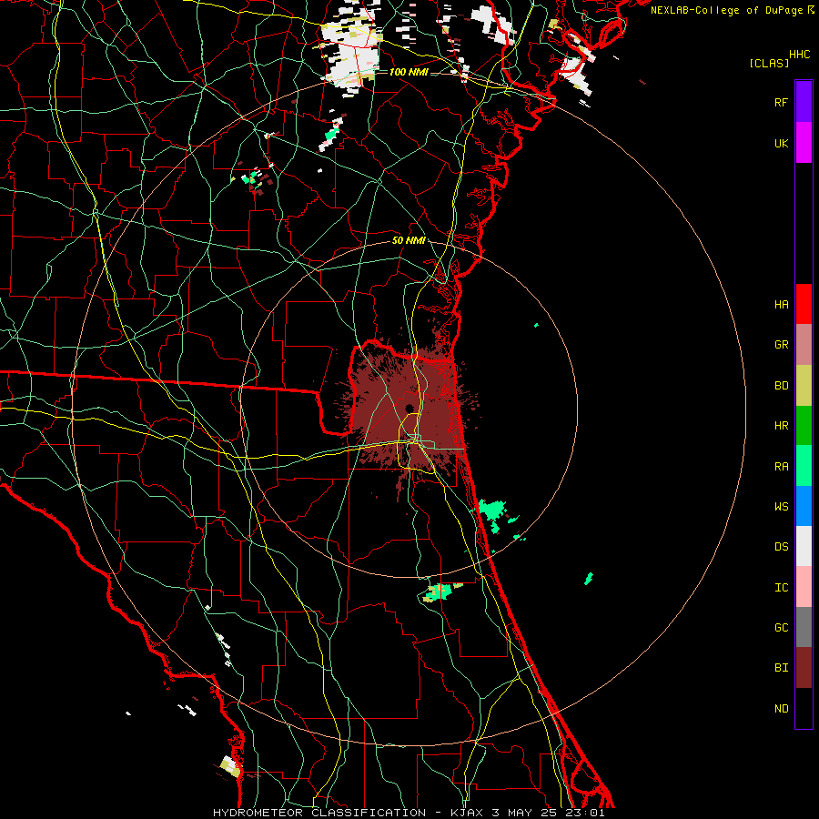Click the DS legend label
The image size is (819, 819).
click(781, 546)
